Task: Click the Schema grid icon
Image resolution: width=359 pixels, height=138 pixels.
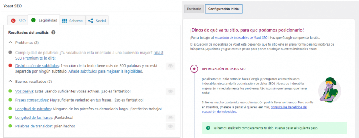Action: pyautogui.click(x=65, y=21)
